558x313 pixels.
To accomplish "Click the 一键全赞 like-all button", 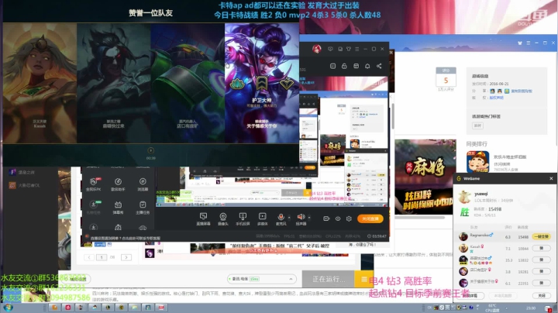I will click(541, 236).
